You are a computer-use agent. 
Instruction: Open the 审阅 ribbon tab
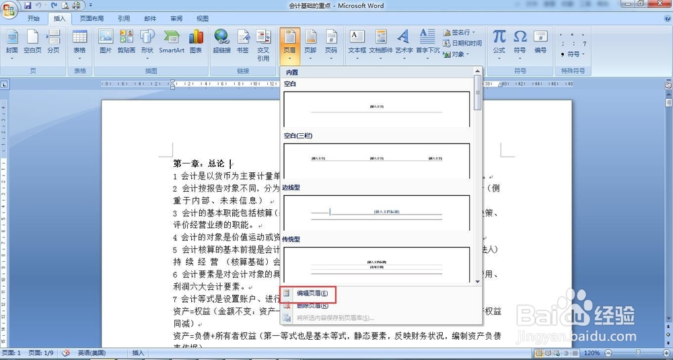(x=176, y=18)
